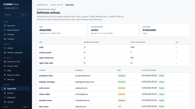Toggle WAF detectar badge for cafe-aurora

pos(122,88)
